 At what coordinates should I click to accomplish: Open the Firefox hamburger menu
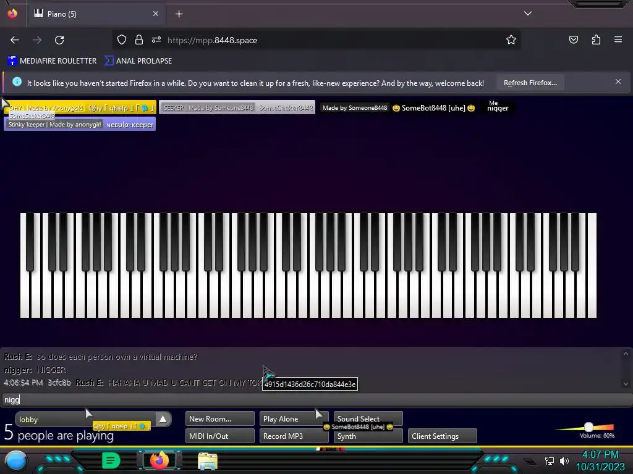pos(618,39)
